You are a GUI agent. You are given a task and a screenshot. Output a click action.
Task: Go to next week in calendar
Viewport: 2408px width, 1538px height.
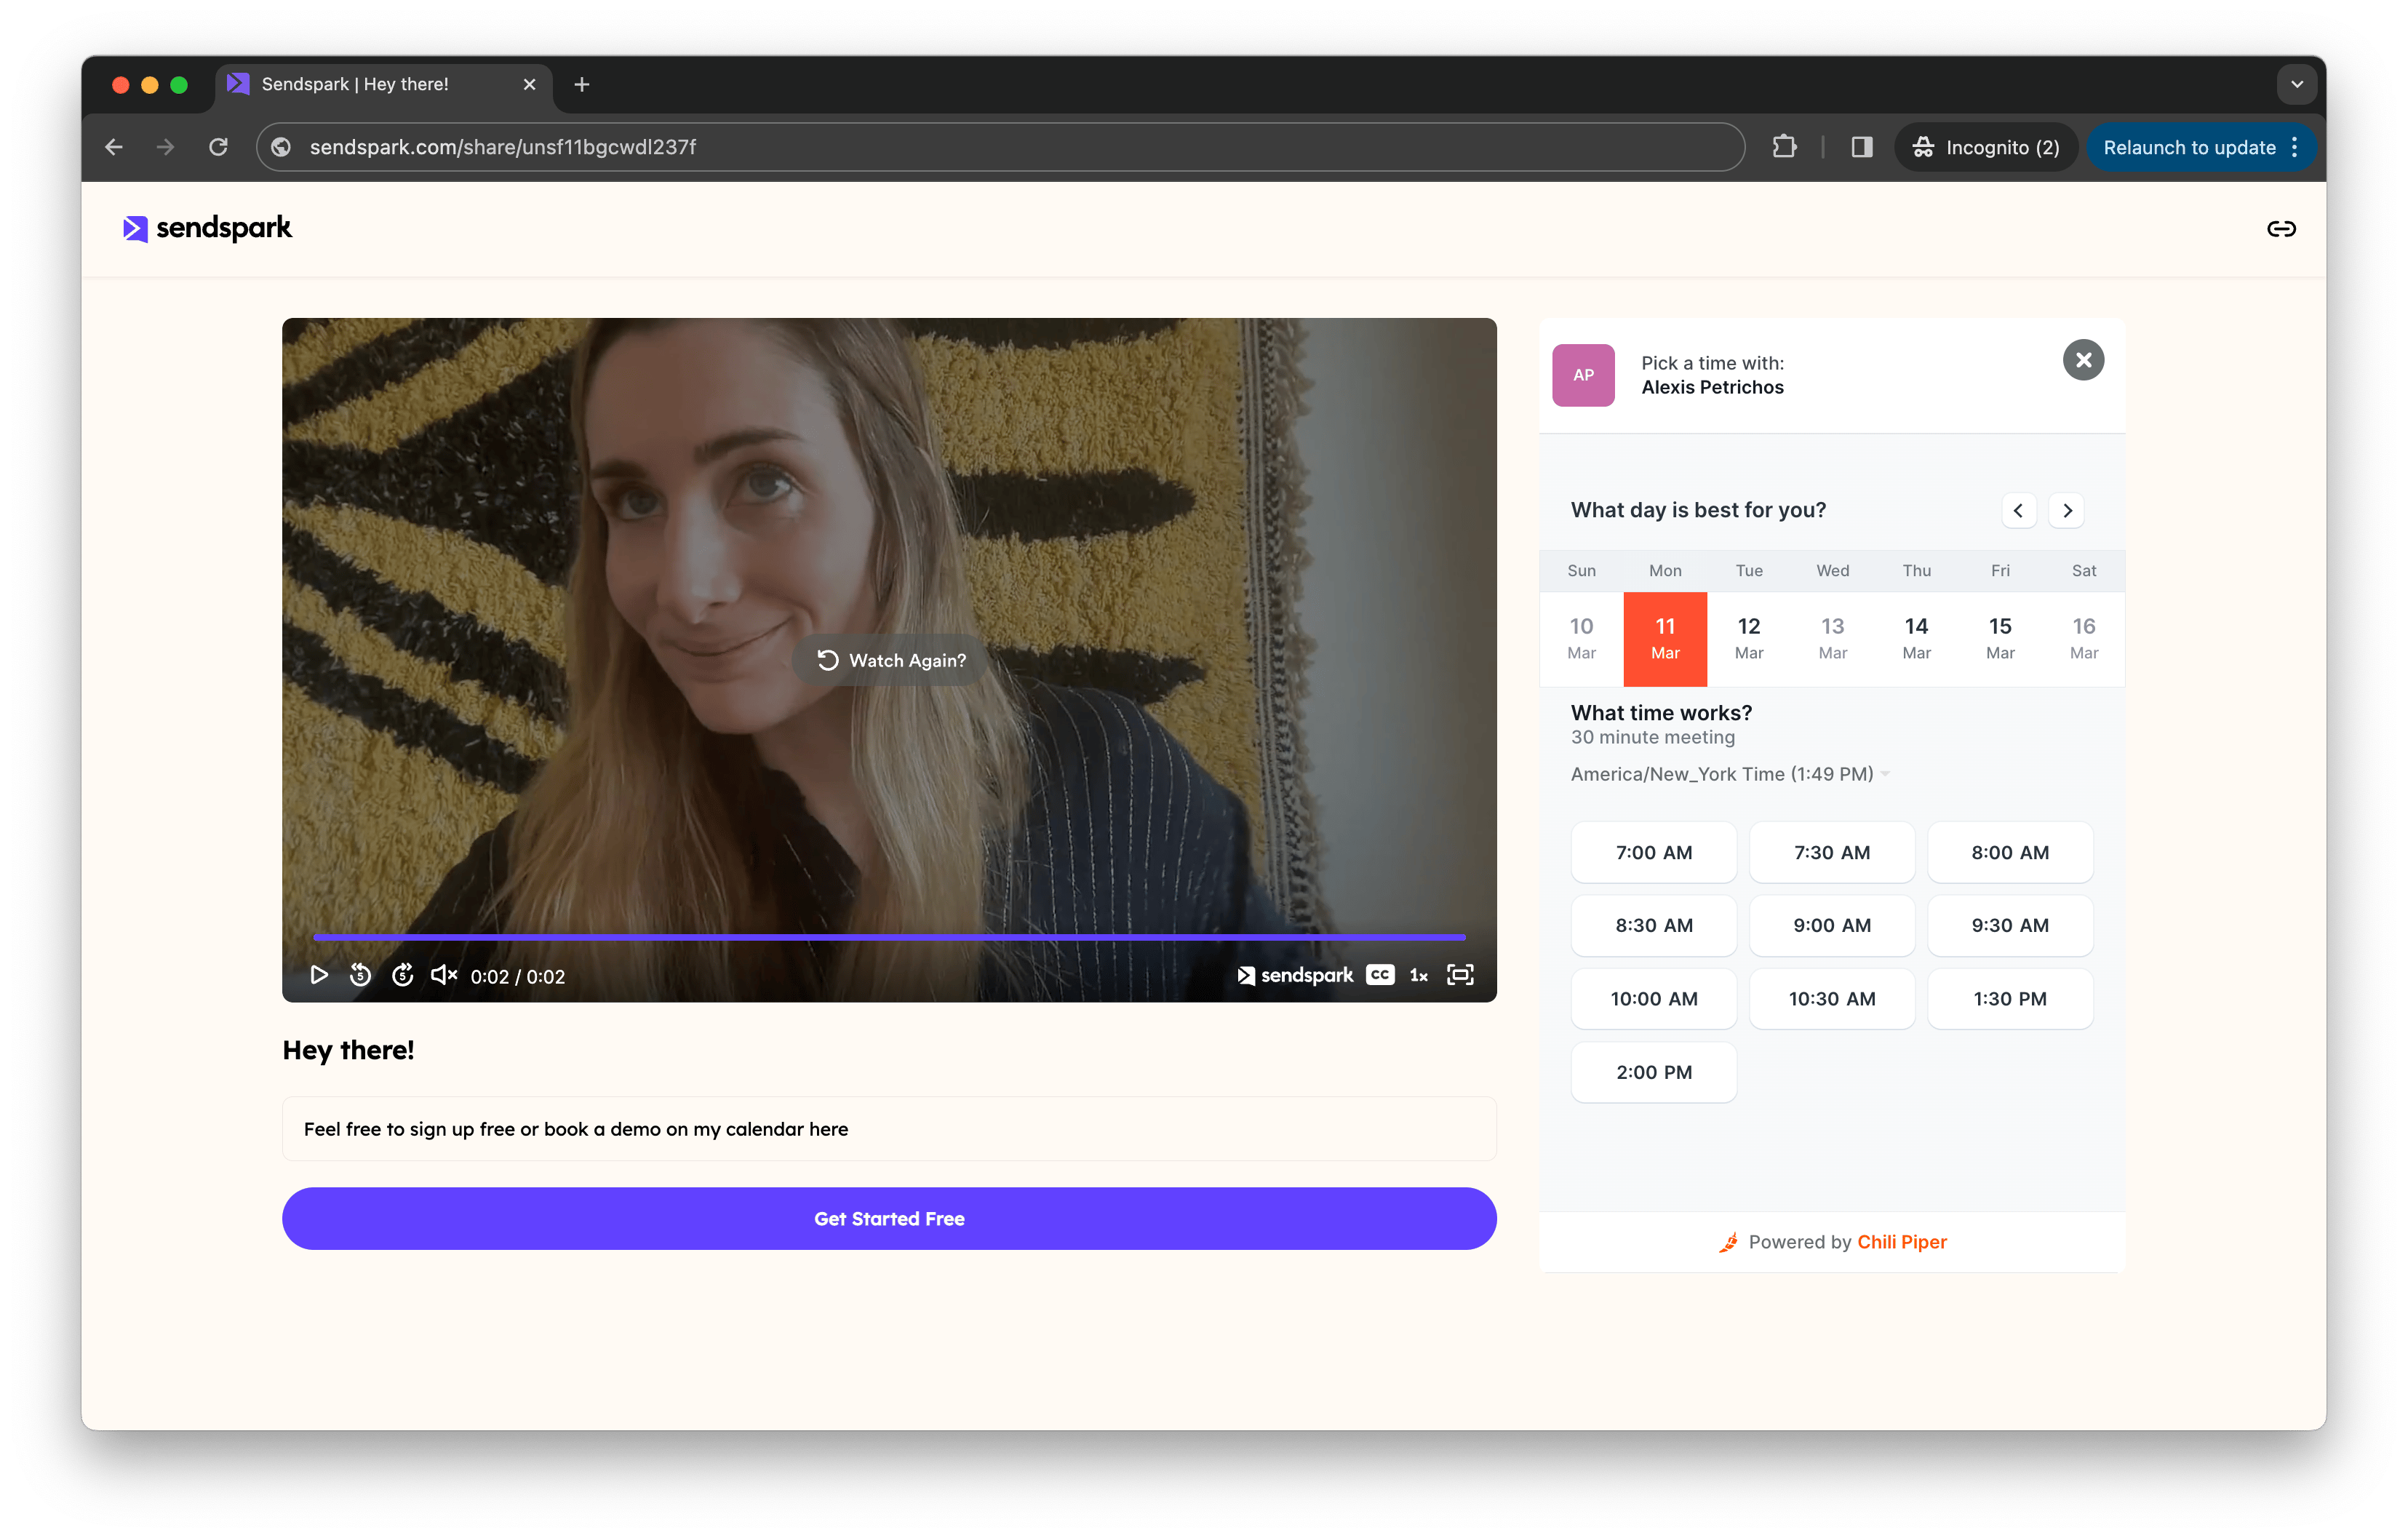coord(2067,510)
